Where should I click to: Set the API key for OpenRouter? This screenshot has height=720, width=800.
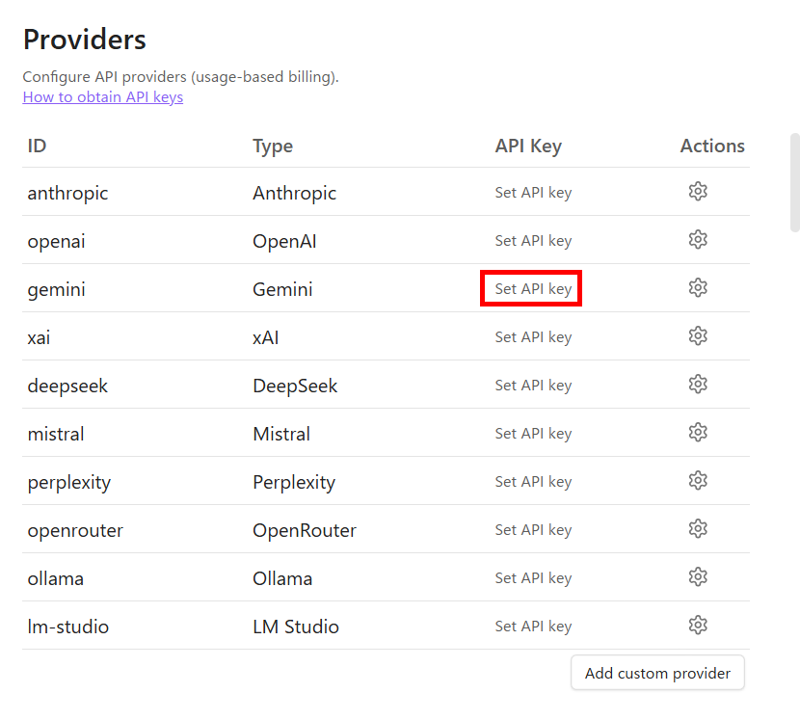(533, 530)
